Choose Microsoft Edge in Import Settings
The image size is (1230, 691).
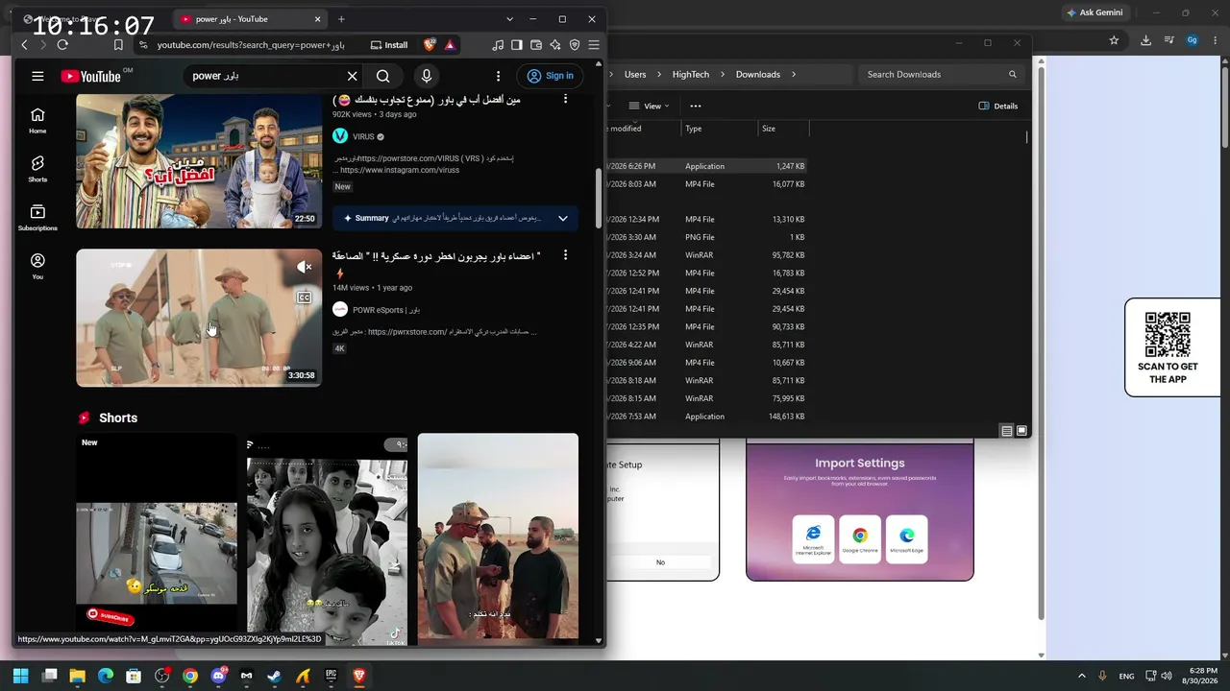tap(907, 538)
